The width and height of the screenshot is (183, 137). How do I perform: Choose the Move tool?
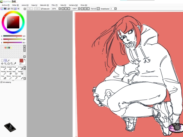tap(2, 64)
